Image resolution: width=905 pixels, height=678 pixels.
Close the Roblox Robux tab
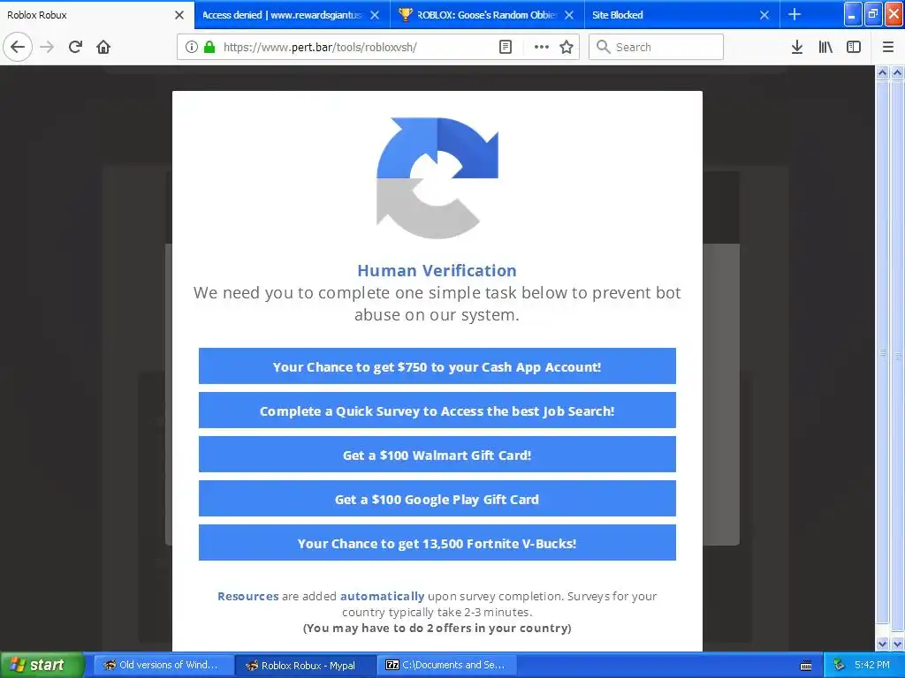[179, 15]
